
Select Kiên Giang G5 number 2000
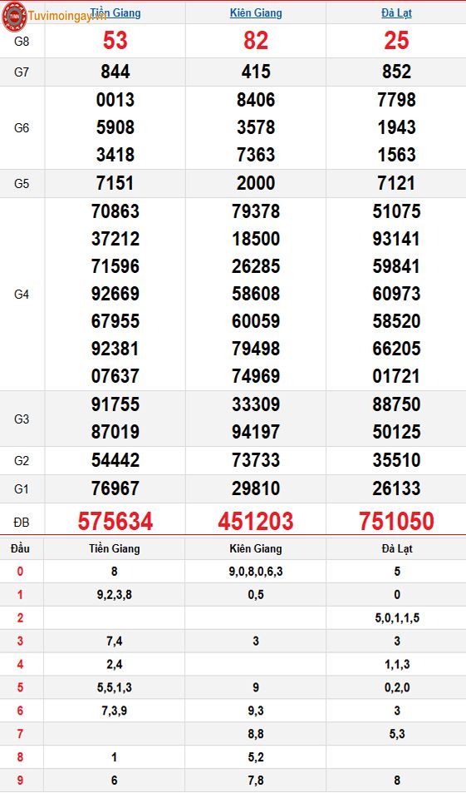coord(256,183)
